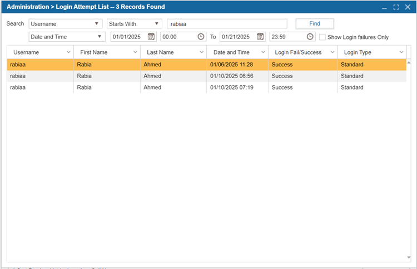Expand the Date and Time filter dropdown

tap(100, 37)
